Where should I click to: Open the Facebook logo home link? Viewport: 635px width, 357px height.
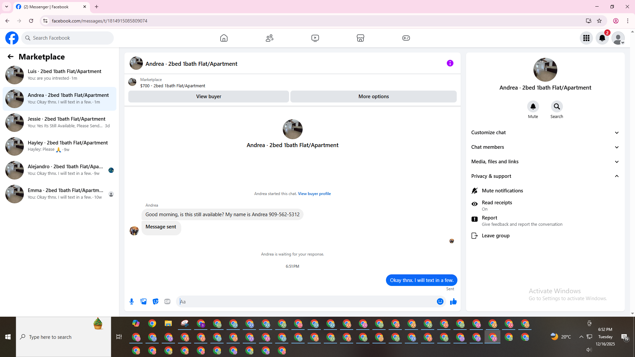12,38
